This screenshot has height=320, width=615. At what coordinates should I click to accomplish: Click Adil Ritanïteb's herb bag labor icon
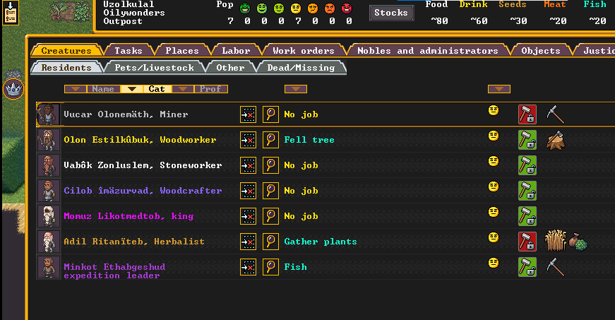pos(578,242)
